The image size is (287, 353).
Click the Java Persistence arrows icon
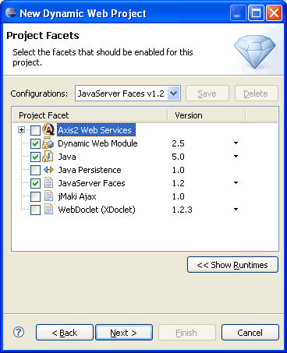click(x=48, y=170)
